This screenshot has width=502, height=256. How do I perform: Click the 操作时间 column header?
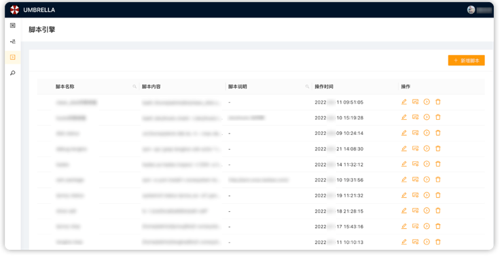click(324, 87)
